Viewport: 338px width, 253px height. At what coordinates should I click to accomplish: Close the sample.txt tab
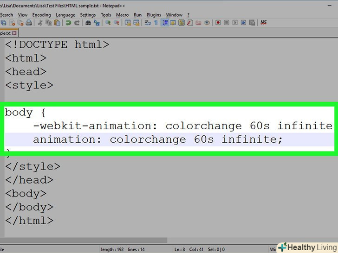point(14,33)
